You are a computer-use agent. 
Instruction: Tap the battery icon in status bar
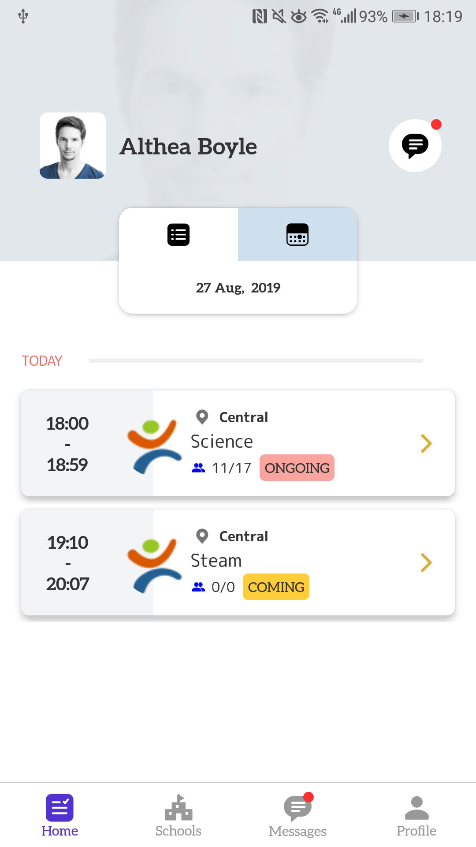coord(405,17)
